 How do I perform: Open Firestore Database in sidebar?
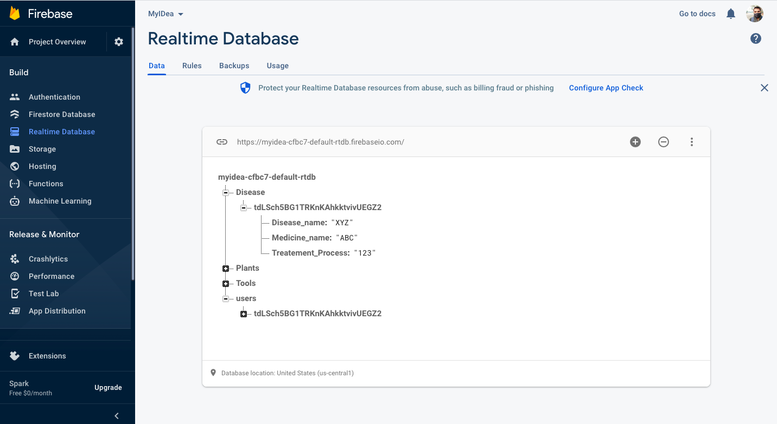(62, 114)
